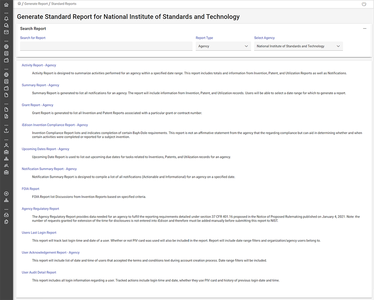Open Activity Report - Agency link
374x300 pixels.
click(x=39, y=65)
